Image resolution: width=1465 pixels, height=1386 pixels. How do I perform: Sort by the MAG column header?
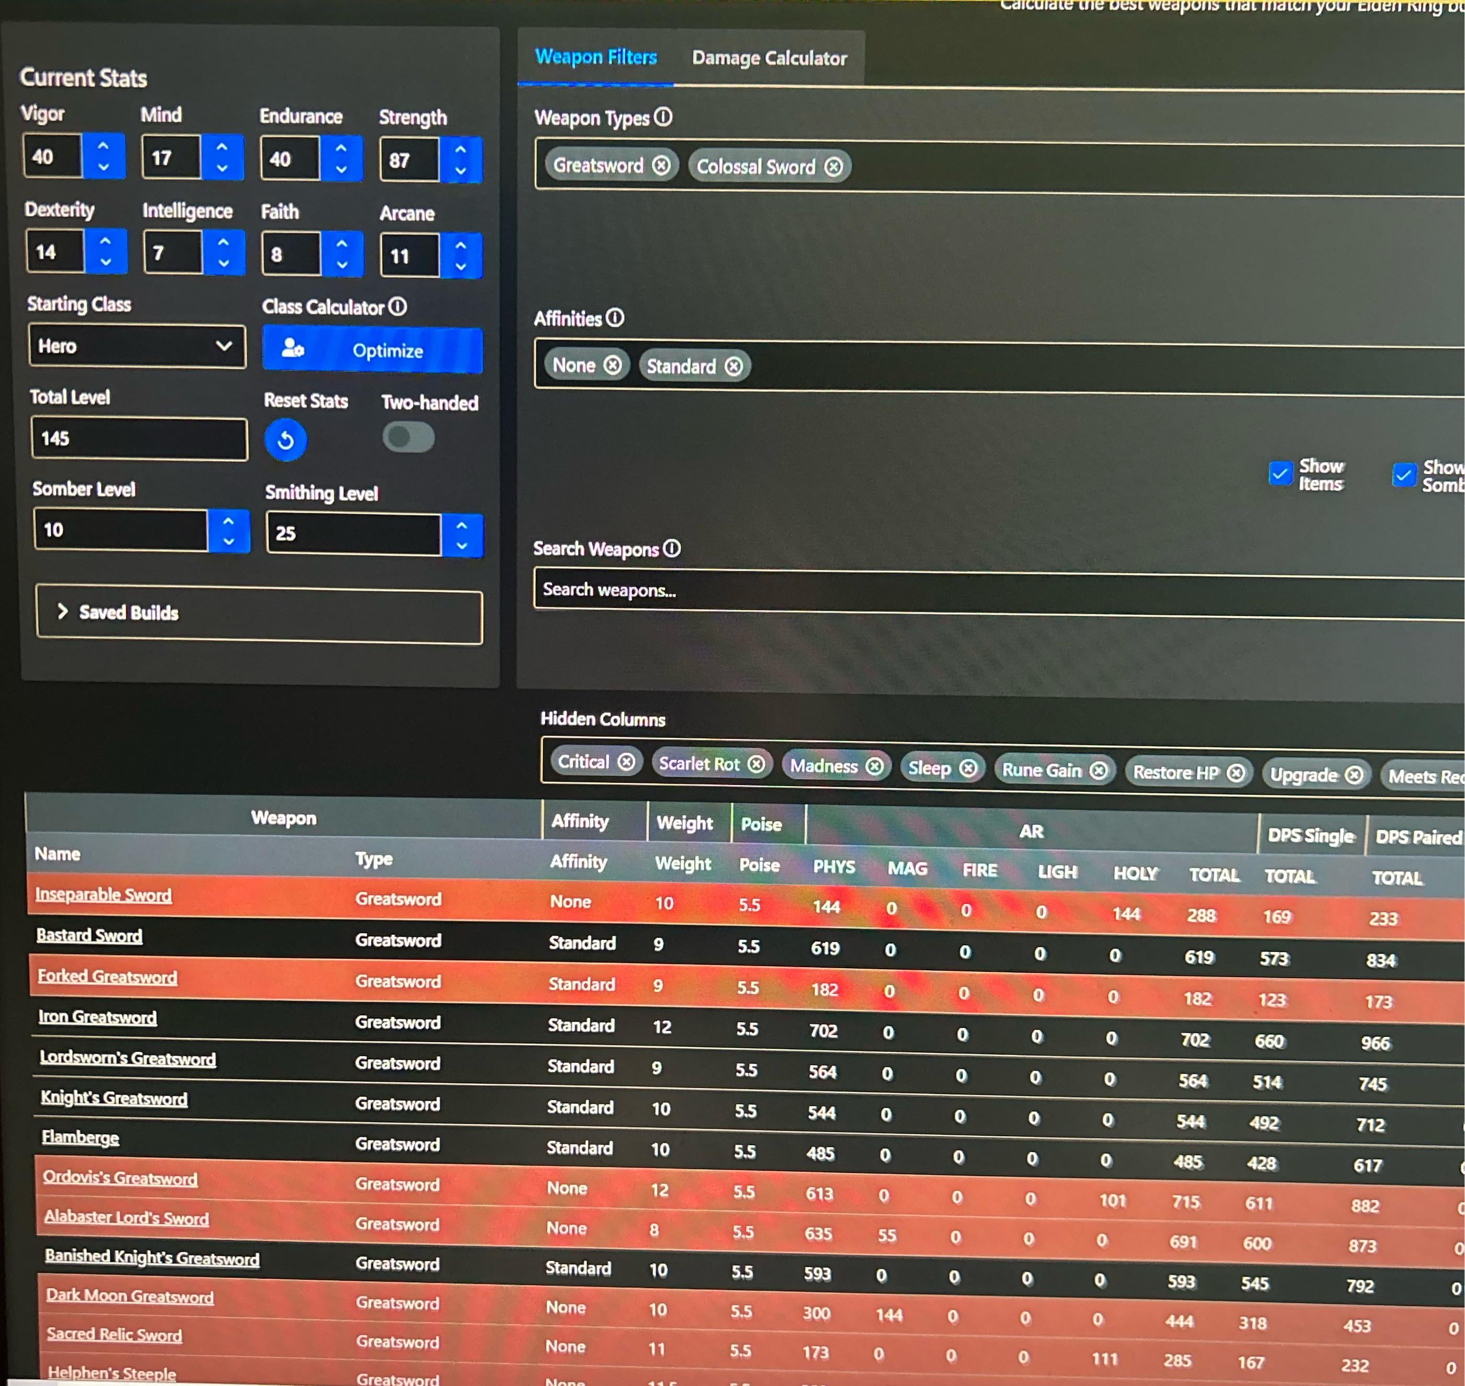click(x=907, y=868)
